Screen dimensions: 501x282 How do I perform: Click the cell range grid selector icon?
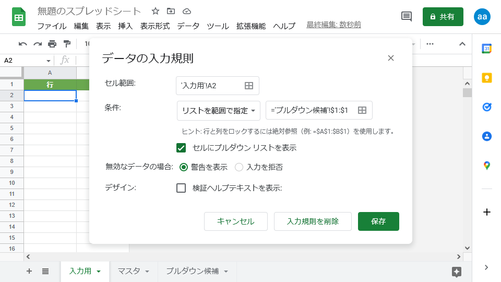[x=248, y=86]
